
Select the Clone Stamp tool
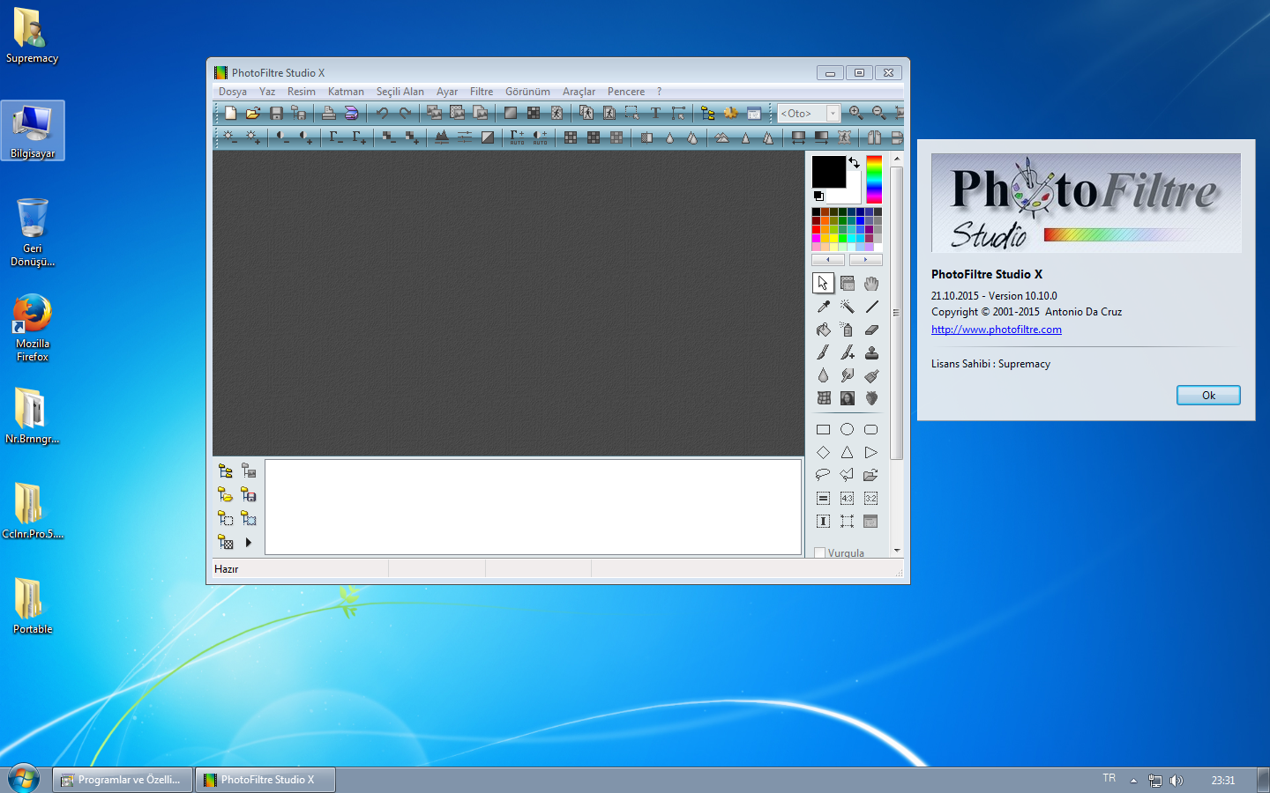[871, 352]
